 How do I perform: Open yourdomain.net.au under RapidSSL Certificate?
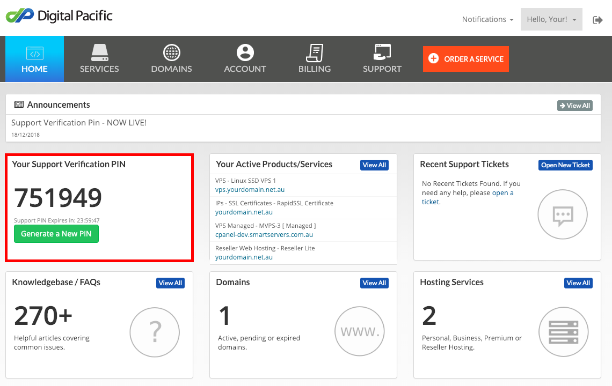pos(244,212)
